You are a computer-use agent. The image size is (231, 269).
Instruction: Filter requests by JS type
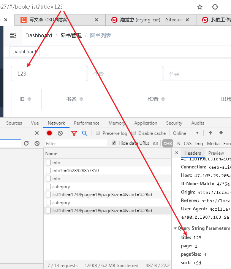coord(178,143)
